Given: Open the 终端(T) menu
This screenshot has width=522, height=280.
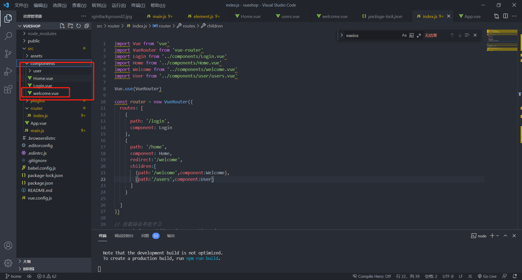Looking at the screenshot, I should [x=138, y=5].
